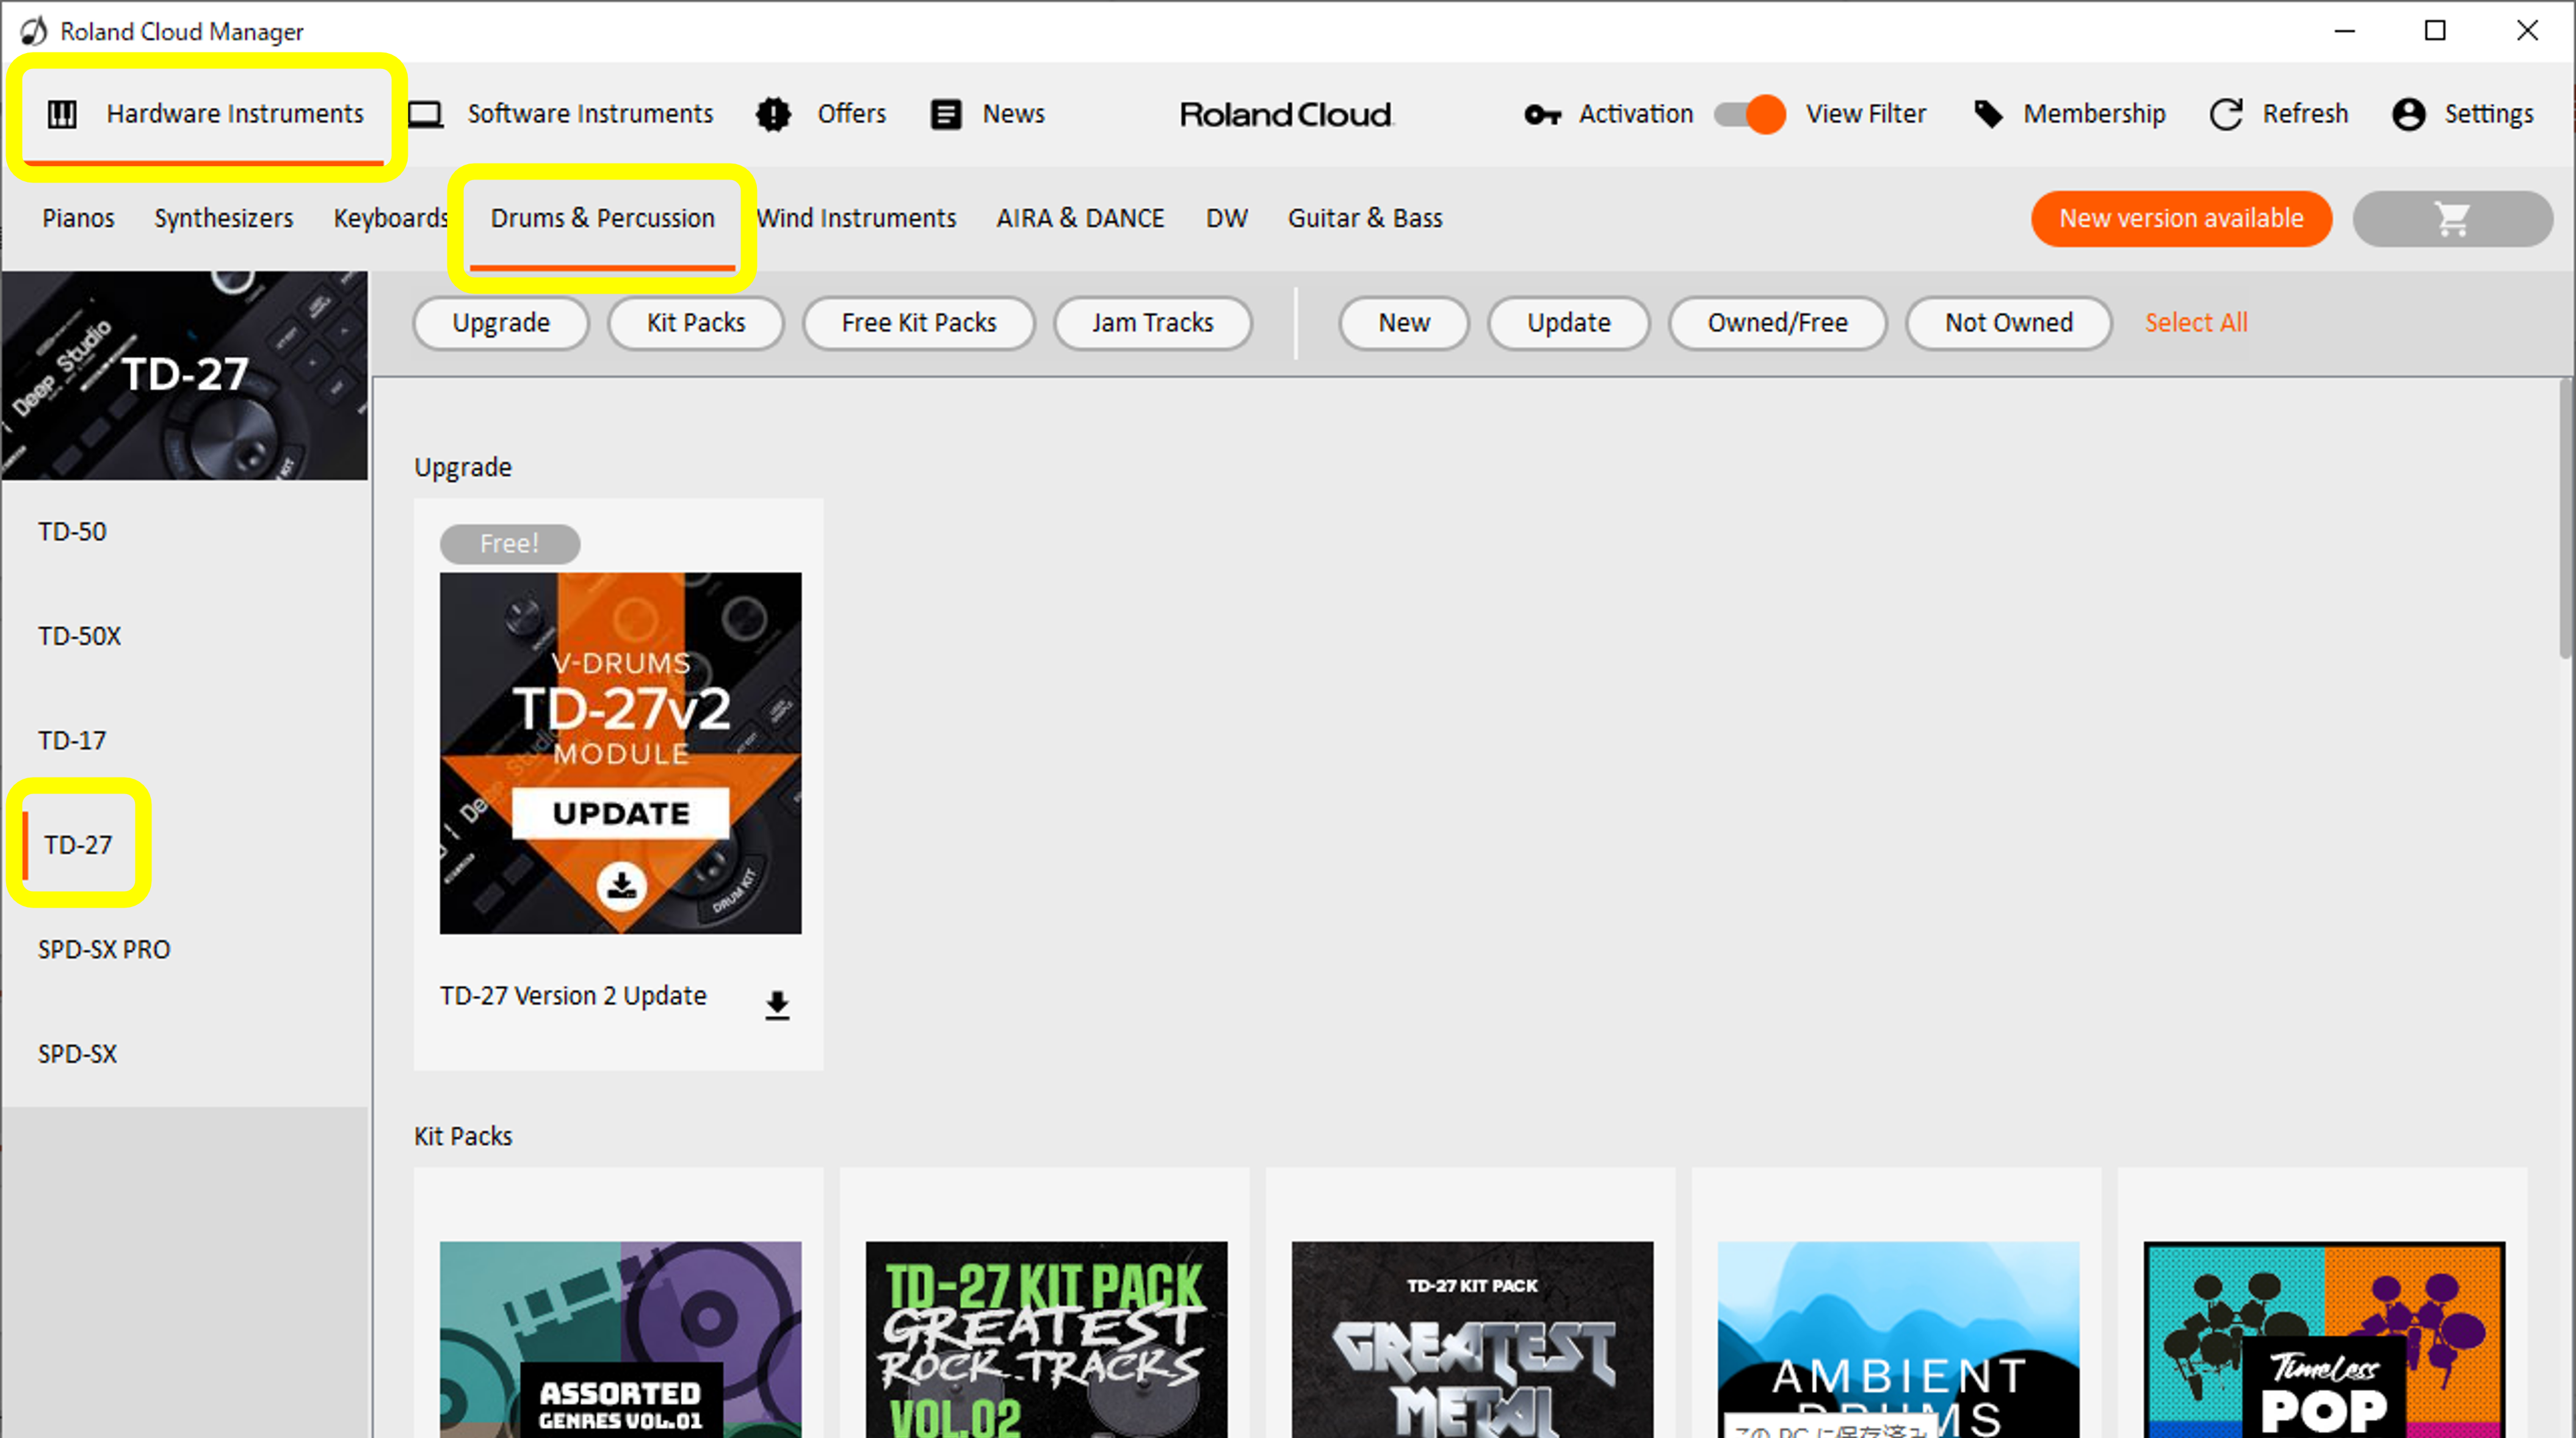Toggle the New filter pill
The image size is (2576, 1438).
(x=1404, y=323)
